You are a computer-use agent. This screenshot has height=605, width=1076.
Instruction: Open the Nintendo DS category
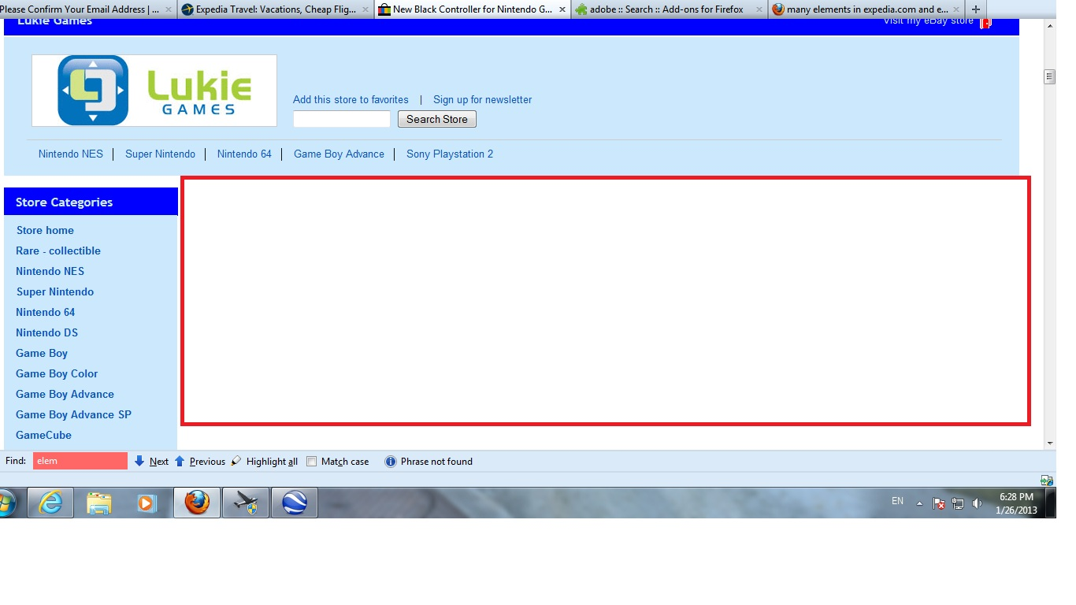(x=46, y=332)
